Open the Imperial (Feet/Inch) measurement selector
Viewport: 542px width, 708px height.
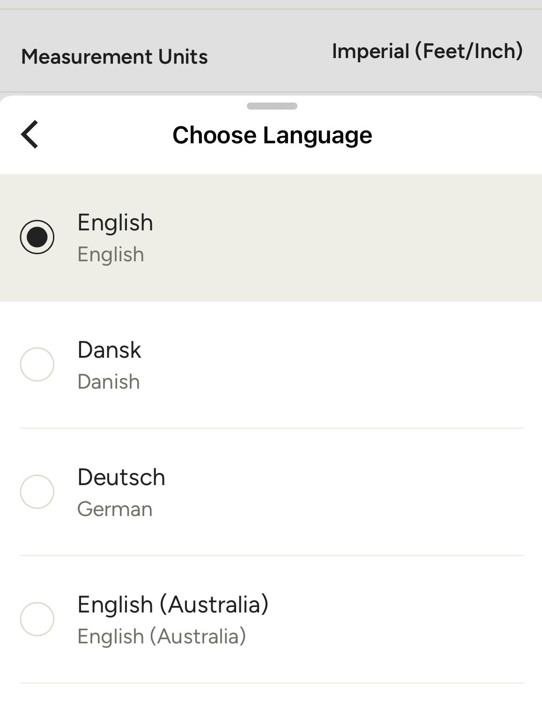(427, 52)
